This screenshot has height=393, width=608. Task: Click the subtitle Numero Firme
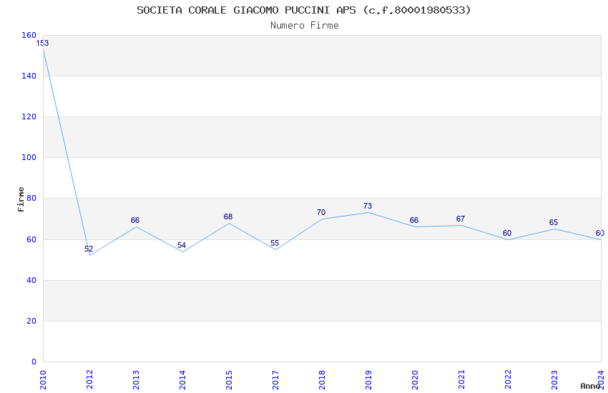pyautogui.click(x=305, y=26)
